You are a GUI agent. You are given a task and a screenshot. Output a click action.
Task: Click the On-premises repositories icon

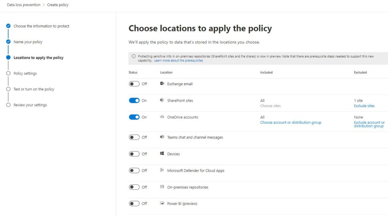click(x=162, y=187)
